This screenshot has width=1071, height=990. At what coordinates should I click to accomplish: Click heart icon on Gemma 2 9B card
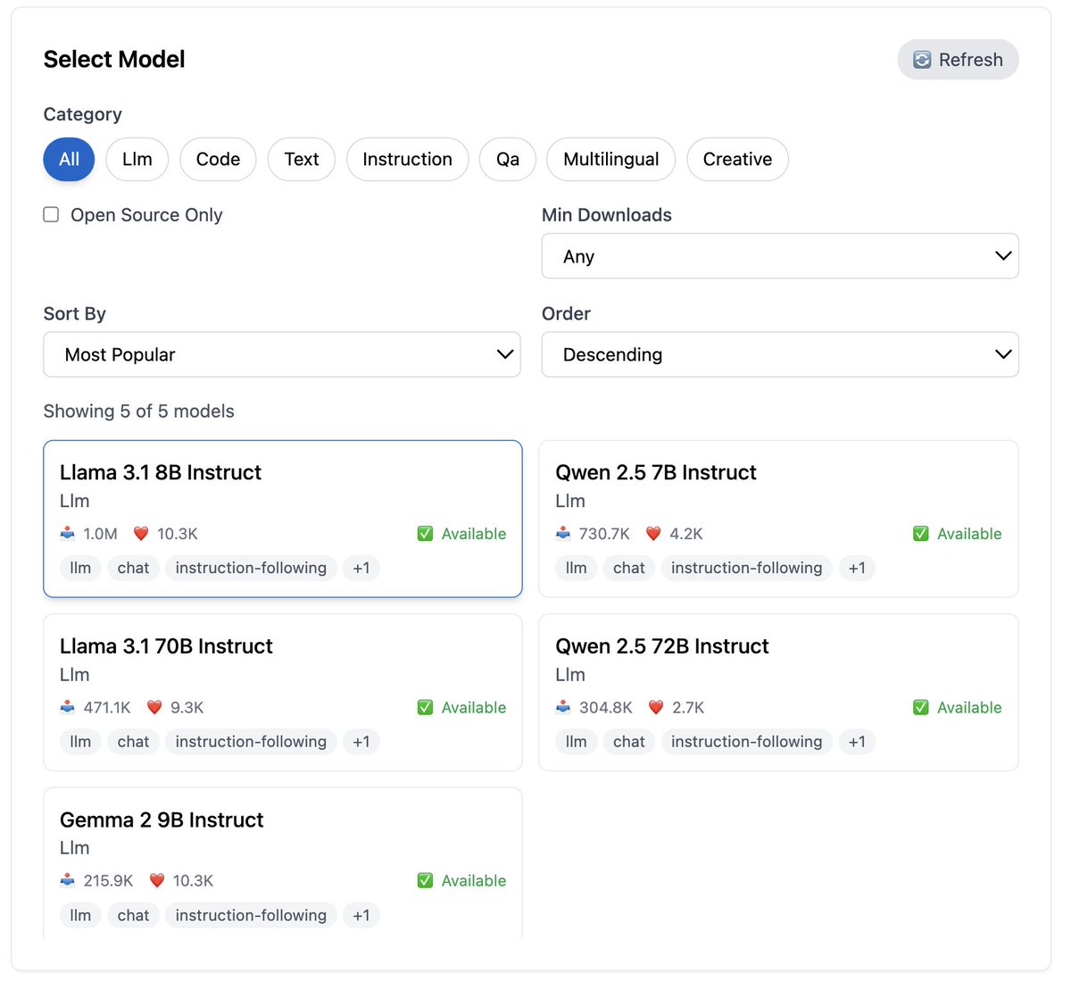pos(157,880)
